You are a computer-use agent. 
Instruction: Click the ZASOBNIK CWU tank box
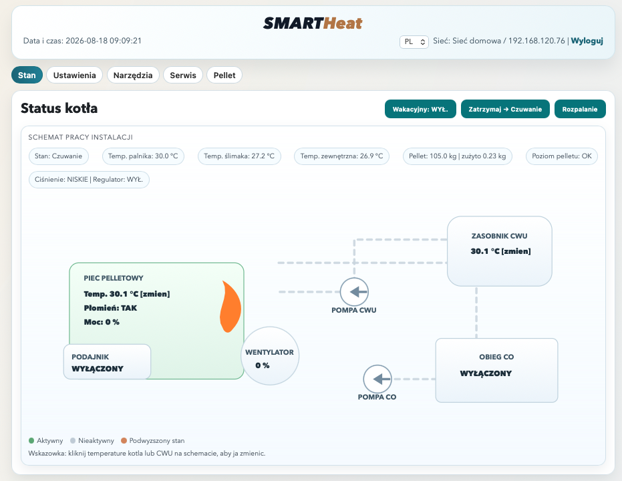500,251
